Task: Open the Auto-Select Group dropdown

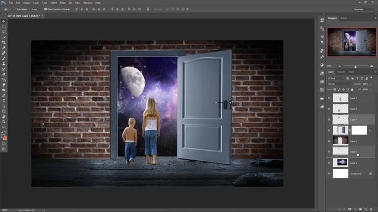Action: pos(36,9)
